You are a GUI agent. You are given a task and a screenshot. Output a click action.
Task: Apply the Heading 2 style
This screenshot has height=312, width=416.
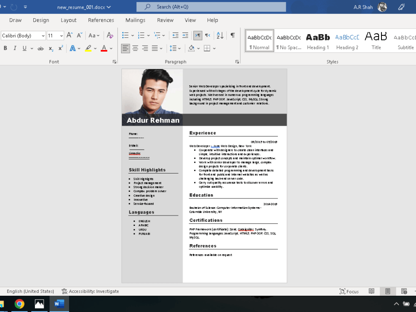pos(347,41)
